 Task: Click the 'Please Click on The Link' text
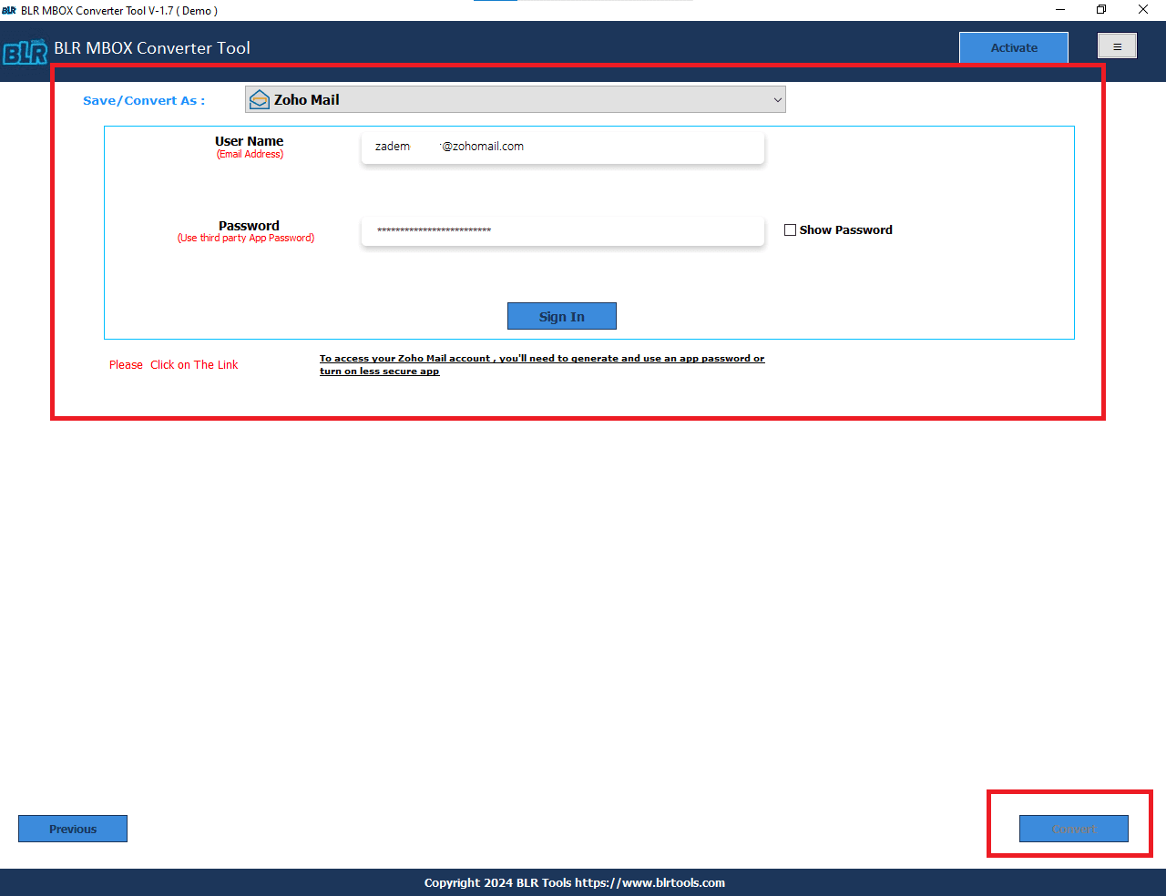tap(173, 365)
